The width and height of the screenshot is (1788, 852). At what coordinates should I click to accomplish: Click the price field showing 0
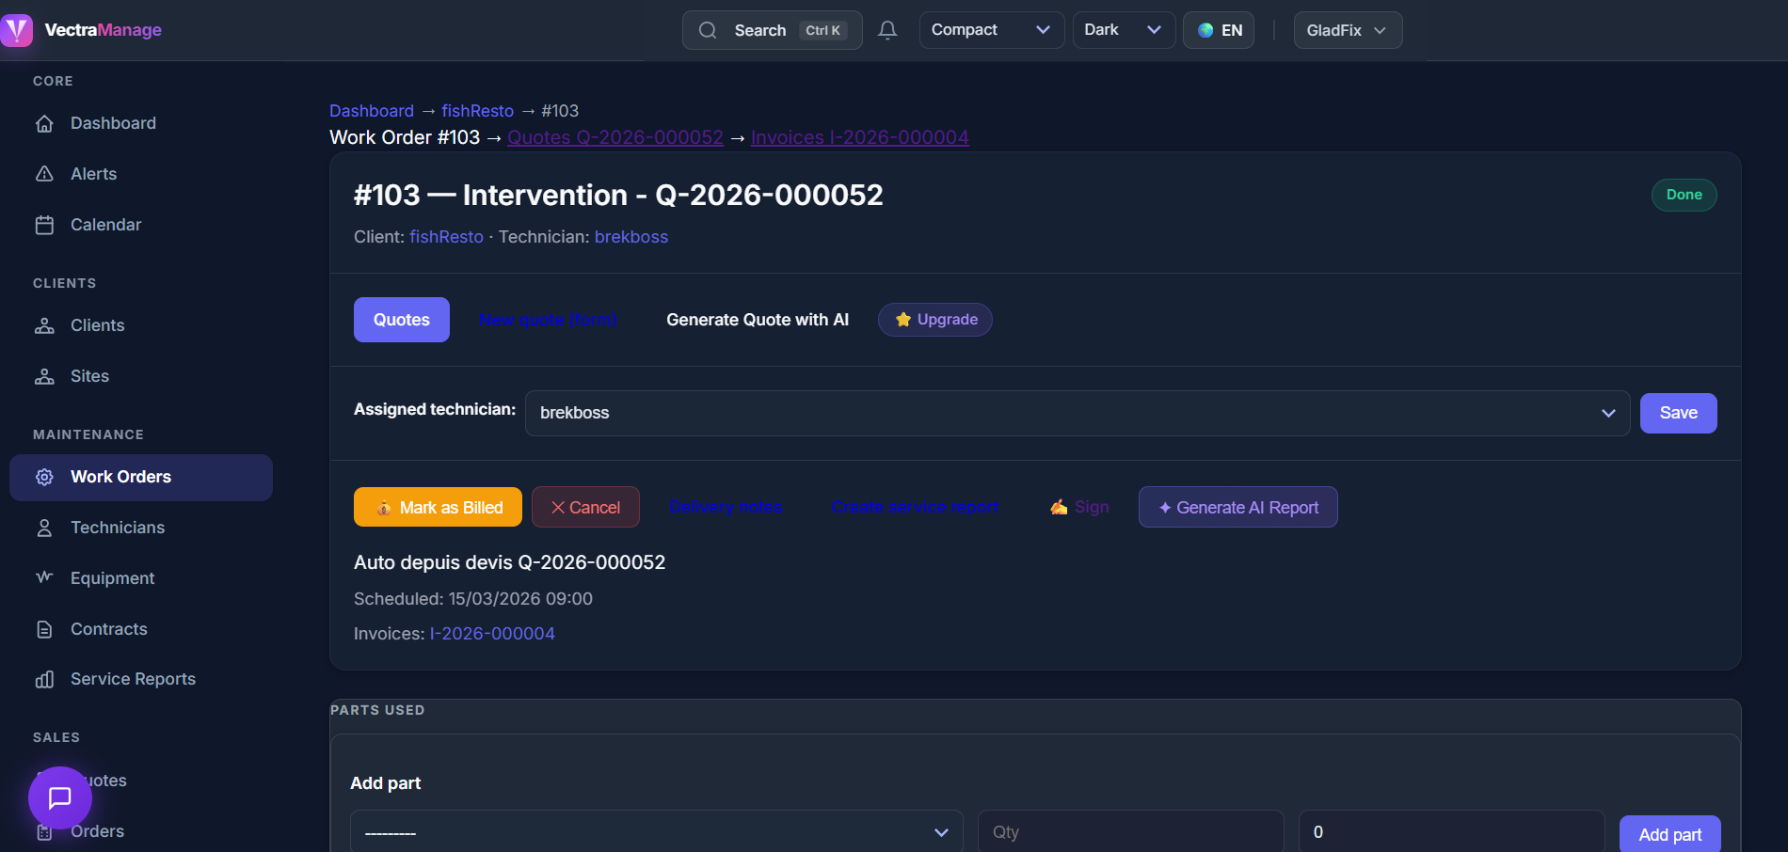click(1452, 832)
